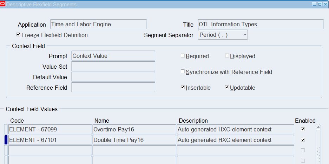The height and width of the screenshot is (164, 329).
Task: Enable the Displayed checkbox
Action: pos(227,56)
